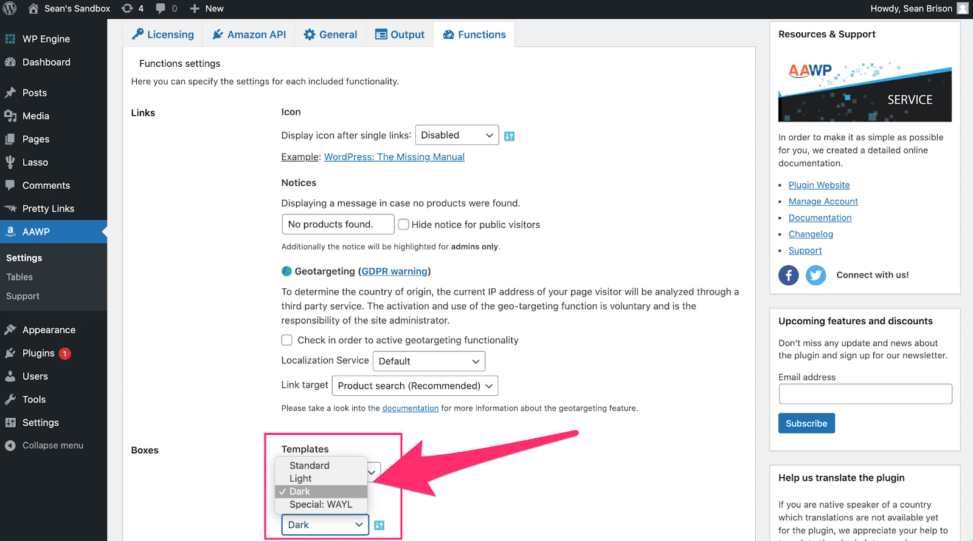Open the Documentation link in Resources
Screen dimensions: 973x541
(x=820, y=218)
